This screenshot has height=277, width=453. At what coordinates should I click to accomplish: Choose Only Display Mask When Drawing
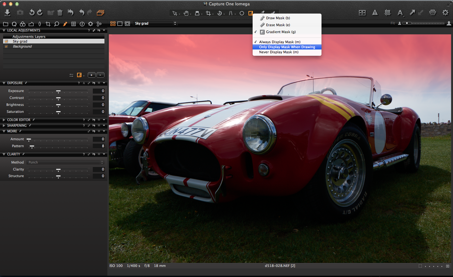pyautogui.click(x=287, y=47)
